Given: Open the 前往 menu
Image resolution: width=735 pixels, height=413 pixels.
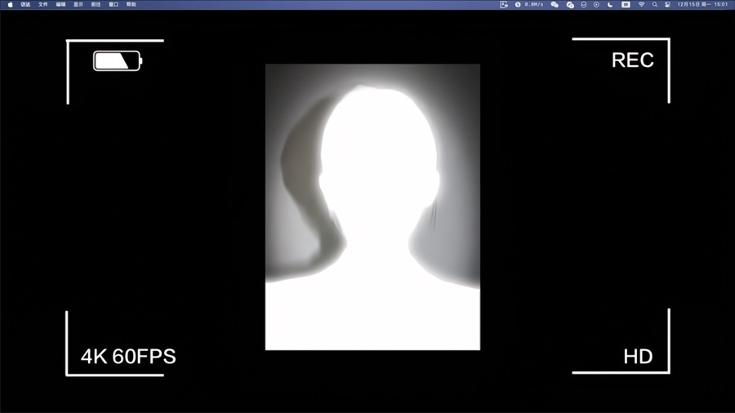Looking at the screenshot, I should [96, 4].
